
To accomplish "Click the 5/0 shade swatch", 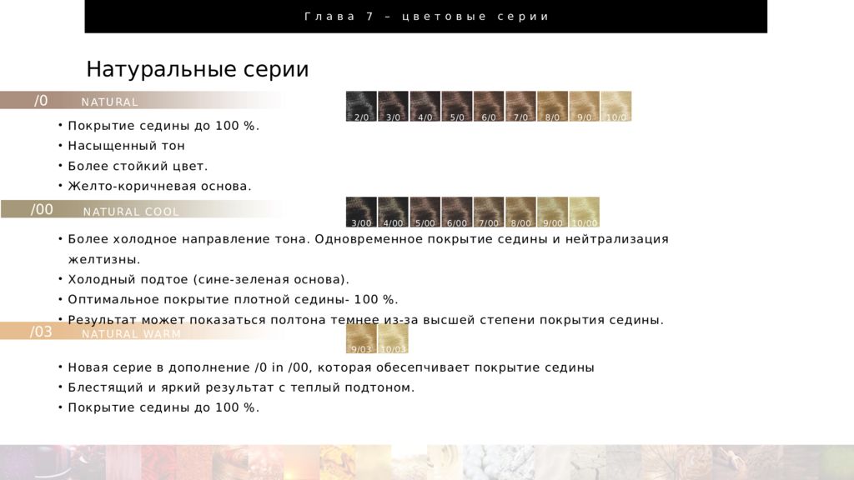I will 457,106.
